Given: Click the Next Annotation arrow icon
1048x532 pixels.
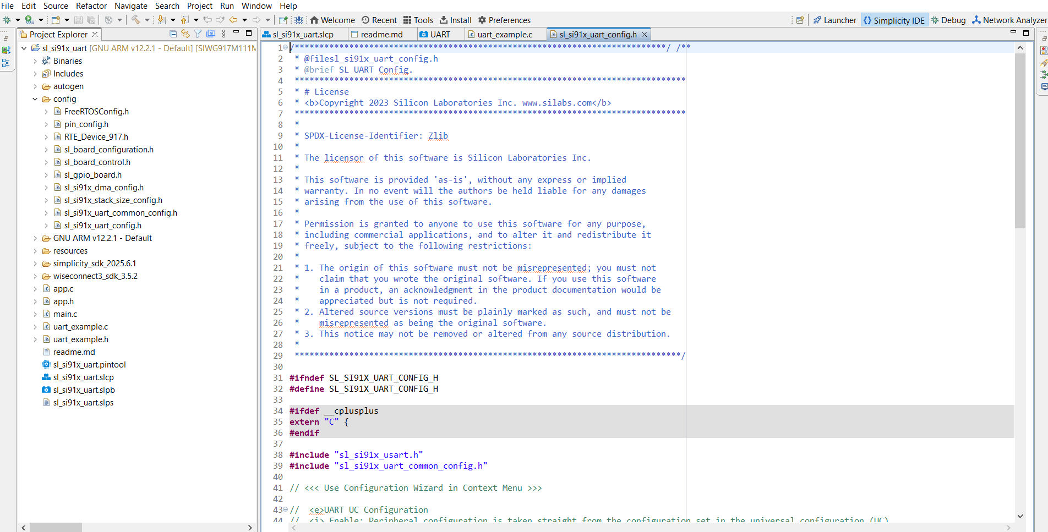Looking at the screenshot, I should click(161, 20).
